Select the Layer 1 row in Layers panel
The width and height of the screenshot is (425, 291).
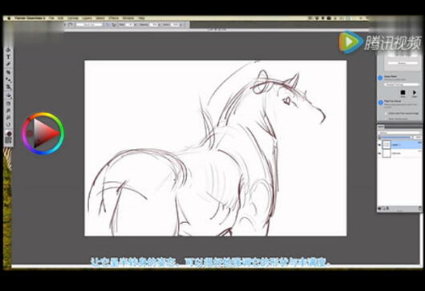[x=400, y=145]
